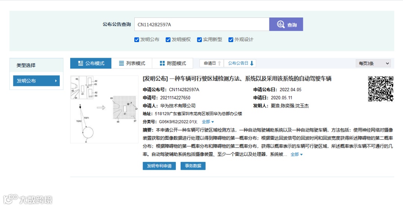The image size is (403, 207).
Task: Uncheck the 外观设计 checkbox
Action: click(x=231, y=39)
